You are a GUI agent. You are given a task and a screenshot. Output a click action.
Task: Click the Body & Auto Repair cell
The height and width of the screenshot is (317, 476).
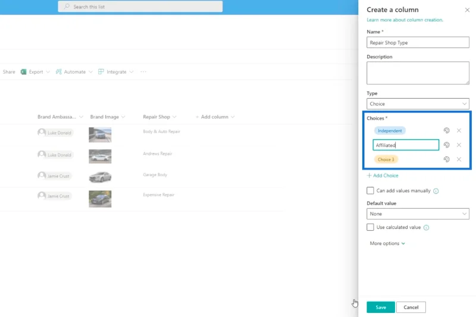(161, 131)
